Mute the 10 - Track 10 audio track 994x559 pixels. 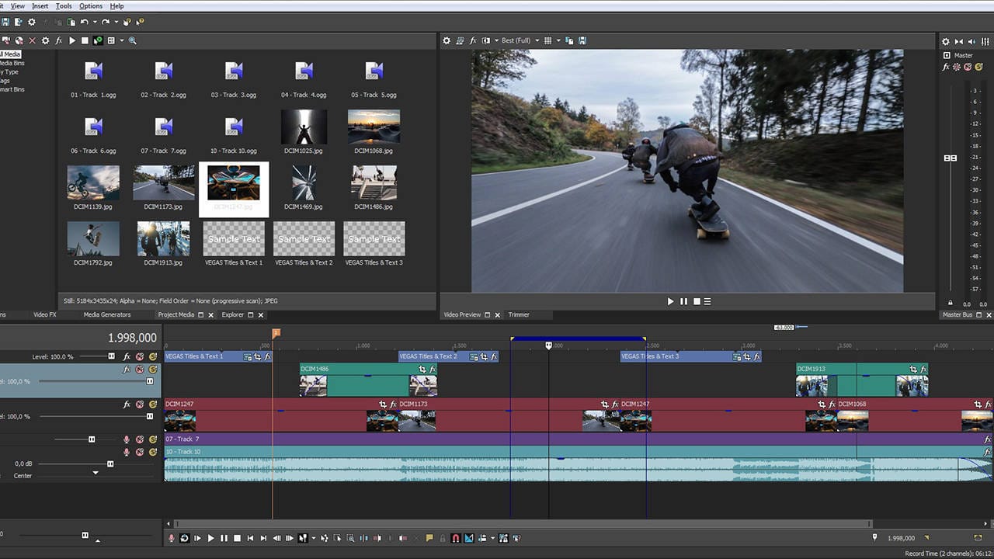click(140, 451)
